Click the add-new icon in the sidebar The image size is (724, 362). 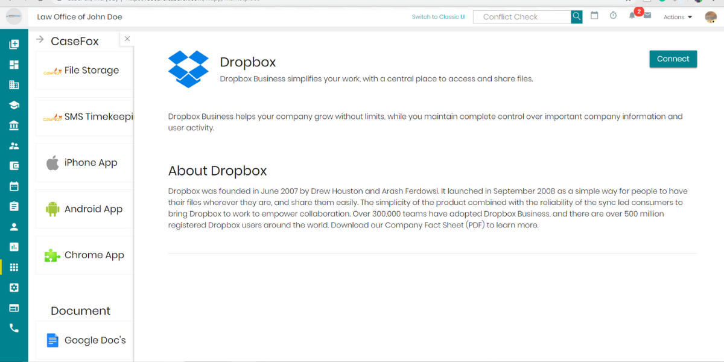click(x=14, y=44)
